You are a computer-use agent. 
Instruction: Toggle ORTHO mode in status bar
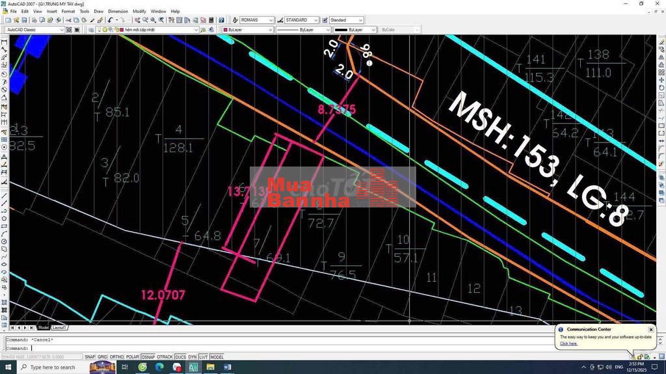(116, 357)
